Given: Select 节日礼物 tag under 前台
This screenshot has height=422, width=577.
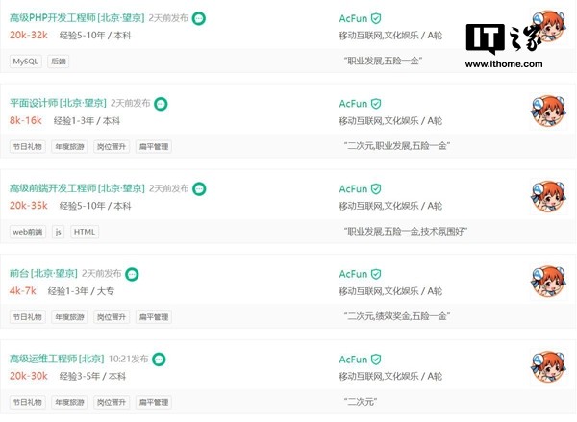Looking at the screenshot, I should coord(28,317).
